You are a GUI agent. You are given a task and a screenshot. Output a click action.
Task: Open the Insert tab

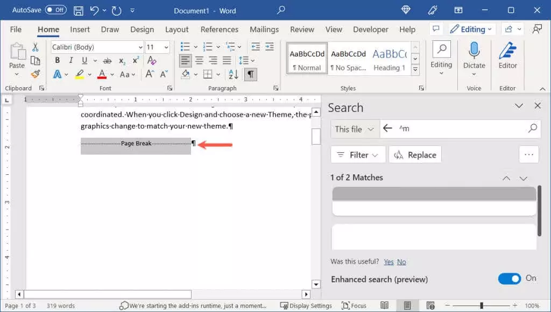pyautogui.click(x=80, y=30)
